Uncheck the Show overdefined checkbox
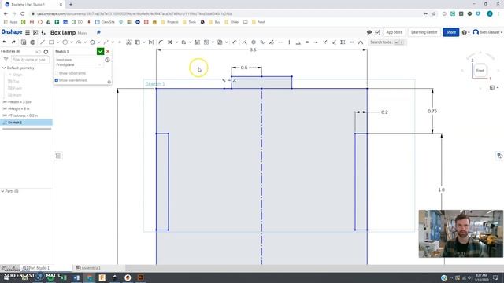This screenshot has width=504, height=283. point(57,80)
